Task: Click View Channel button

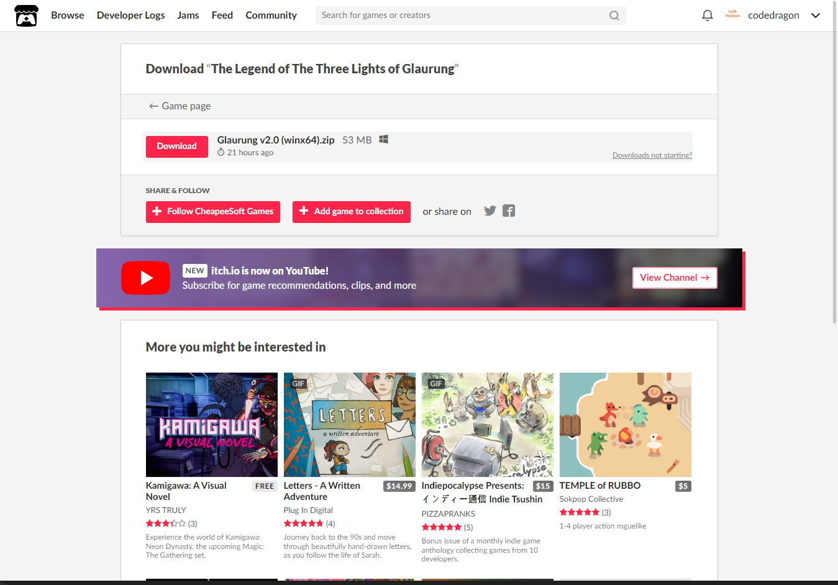Action: 675,278
